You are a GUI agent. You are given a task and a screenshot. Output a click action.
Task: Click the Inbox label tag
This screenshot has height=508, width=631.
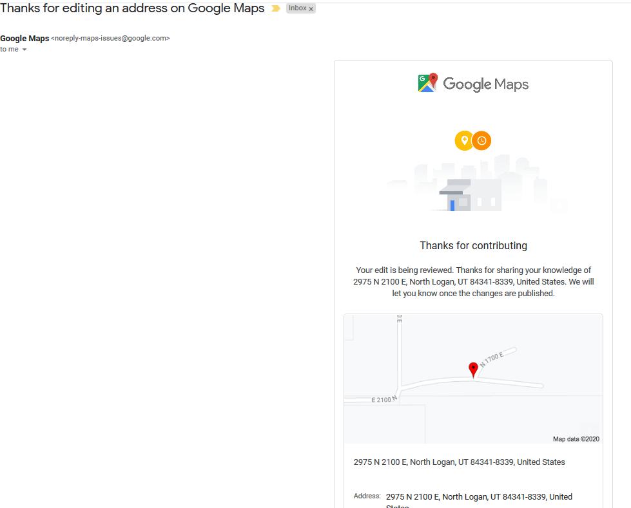(x=300, y=8)
